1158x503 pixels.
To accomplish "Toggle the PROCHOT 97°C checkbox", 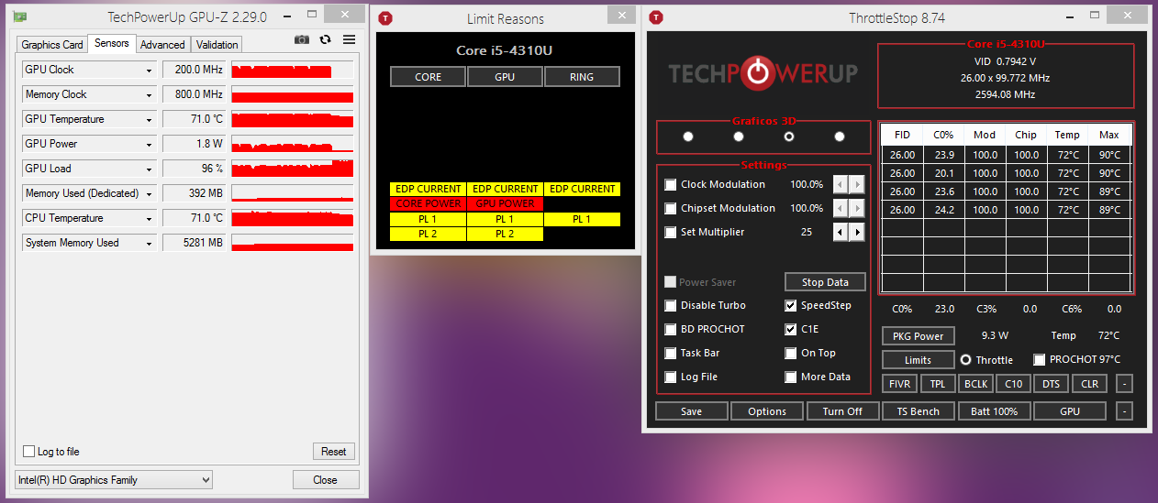I will [x=1040, y=360].
